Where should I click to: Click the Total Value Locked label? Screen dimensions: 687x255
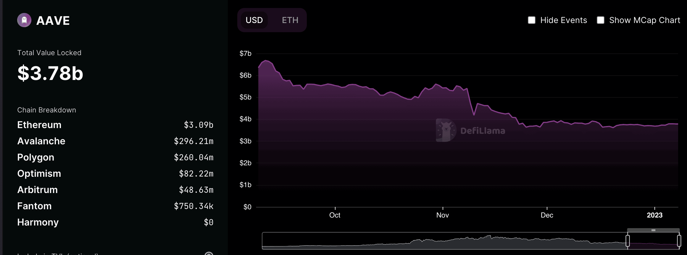[49, 53]
